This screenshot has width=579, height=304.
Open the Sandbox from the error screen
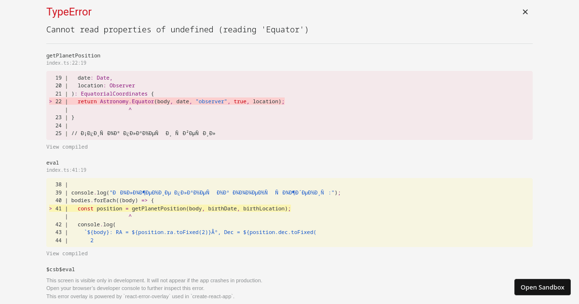[542, 287]
